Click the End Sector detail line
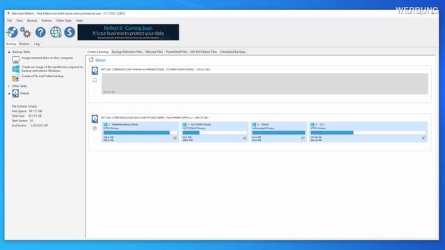Screen dimensions: 445x250 coord(30,126)
